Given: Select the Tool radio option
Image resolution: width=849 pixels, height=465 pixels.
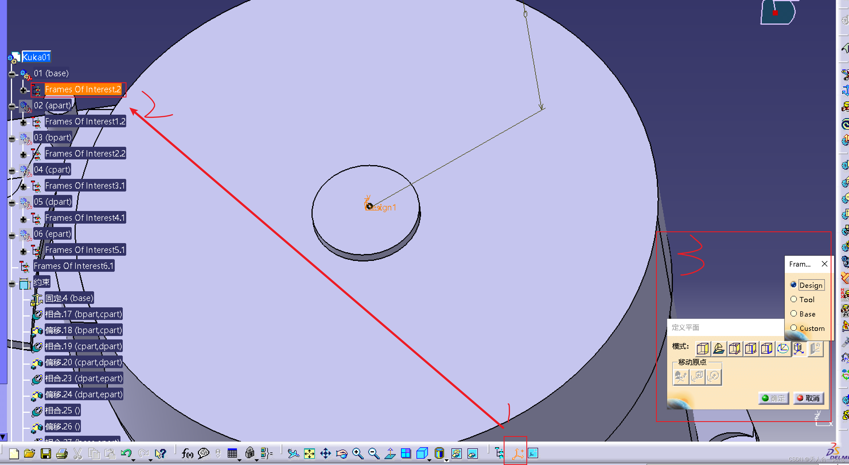Looking at the screenshot, I should tap(794, 299).
